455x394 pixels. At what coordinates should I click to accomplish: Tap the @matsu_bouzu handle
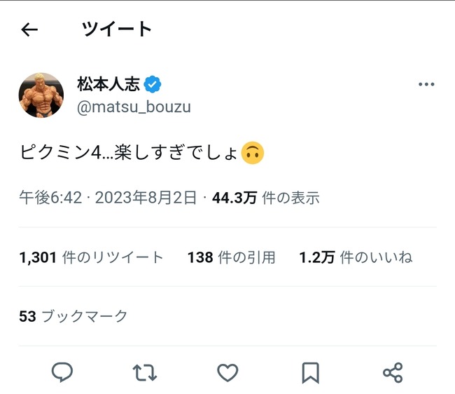pos(134,107)
